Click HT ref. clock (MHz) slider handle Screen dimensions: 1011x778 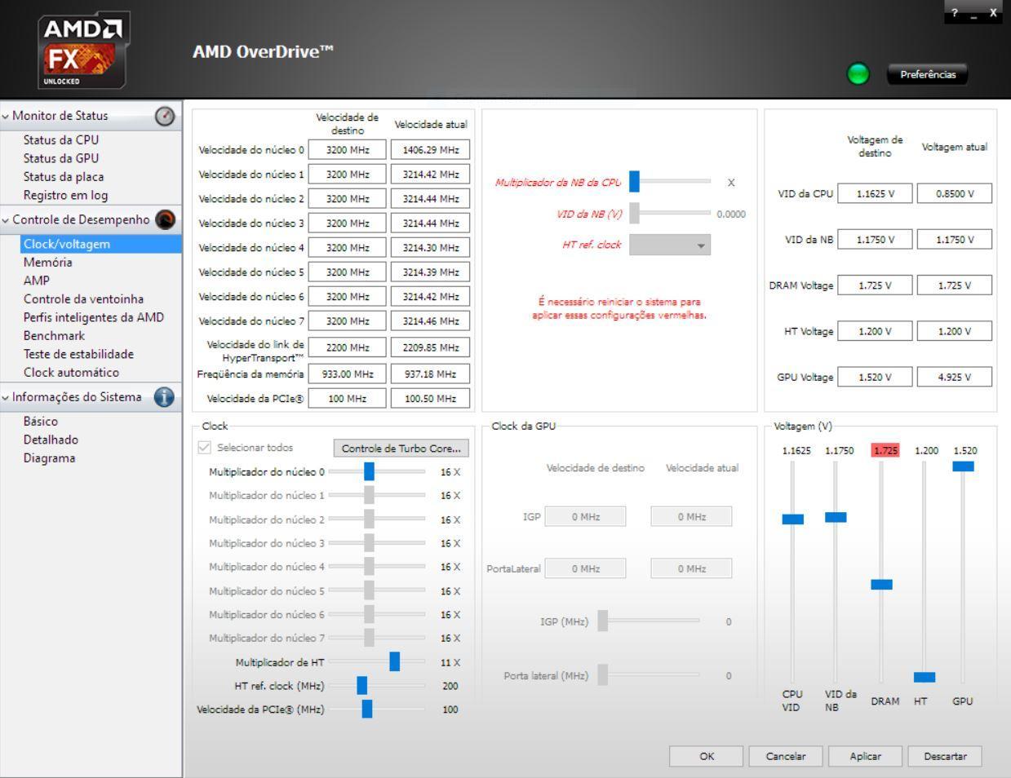pos(362,686)
